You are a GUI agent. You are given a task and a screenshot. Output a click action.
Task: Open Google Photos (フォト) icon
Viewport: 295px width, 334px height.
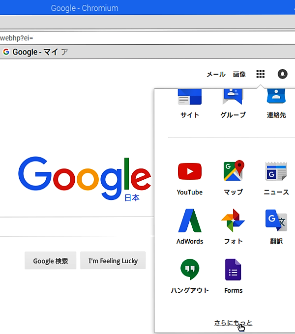tap(233, 221)
